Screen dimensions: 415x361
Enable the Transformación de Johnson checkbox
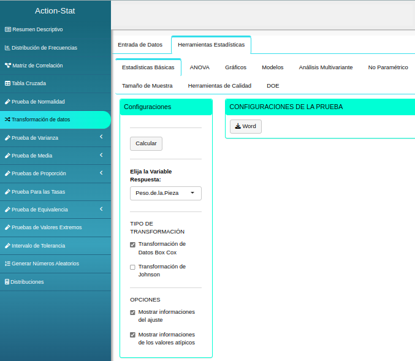[132, 267]
